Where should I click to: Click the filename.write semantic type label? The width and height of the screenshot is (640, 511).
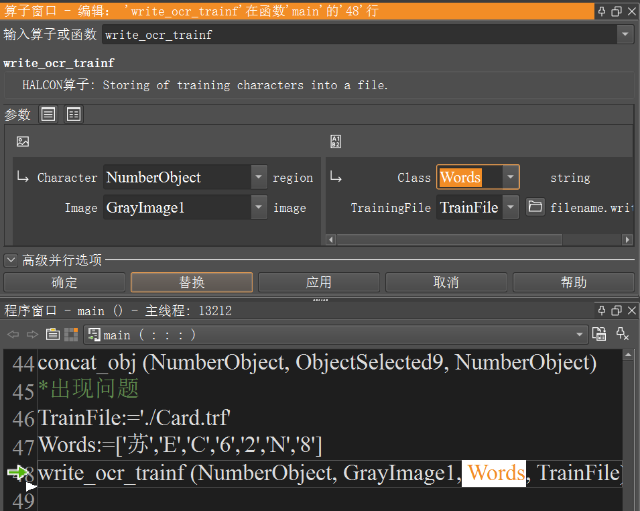coord(592,207)
